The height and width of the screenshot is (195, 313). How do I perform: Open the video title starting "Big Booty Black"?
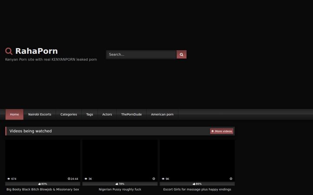[43, 189]
